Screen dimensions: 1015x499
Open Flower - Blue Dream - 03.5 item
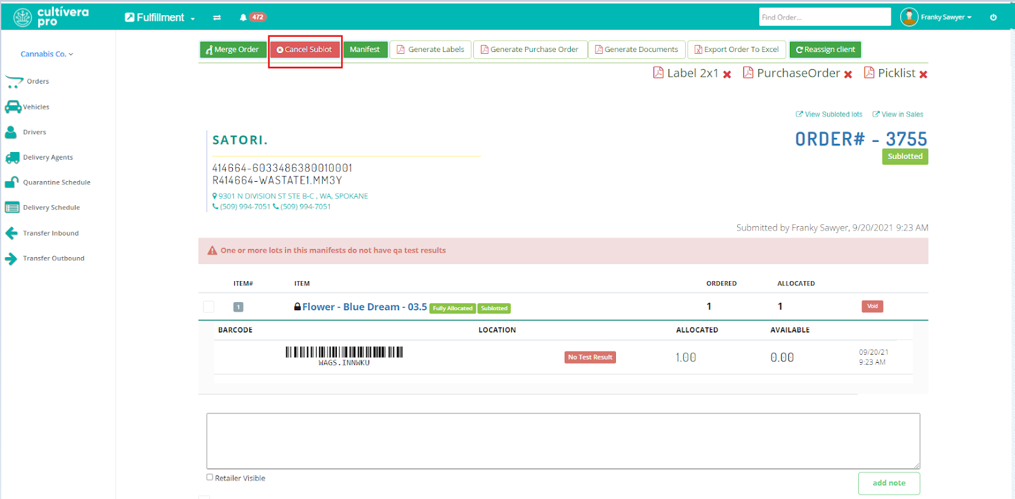[365, 306]
